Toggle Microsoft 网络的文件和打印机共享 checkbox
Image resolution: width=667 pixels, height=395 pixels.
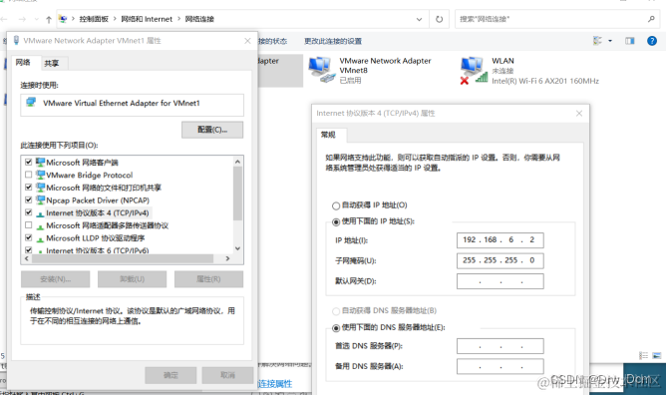(29, 187)
